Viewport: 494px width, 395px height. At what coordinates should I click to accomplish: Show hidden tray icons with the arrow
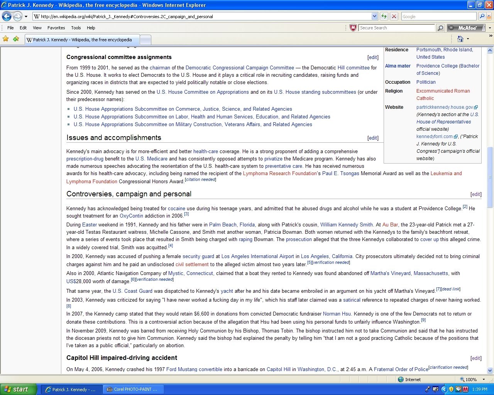444,389
